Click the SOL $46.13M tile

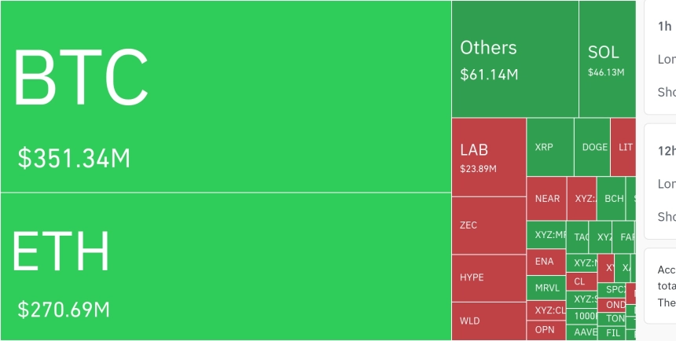(608, 59)
